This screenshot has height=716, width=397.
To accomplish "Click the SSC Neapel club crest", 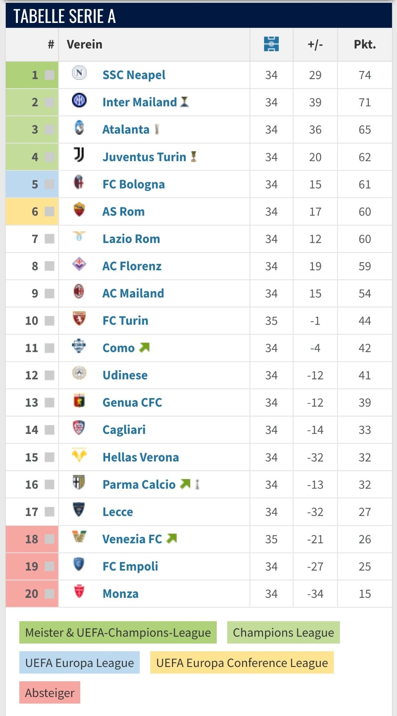I will point(79,73).
